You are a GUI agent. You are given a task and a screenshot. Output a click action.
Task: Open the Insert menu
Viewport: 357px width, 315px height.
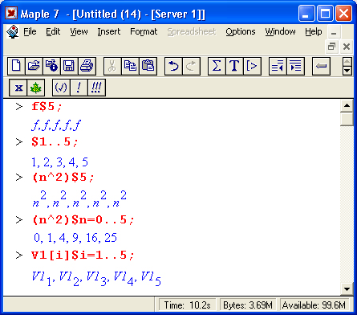(109, 31)
